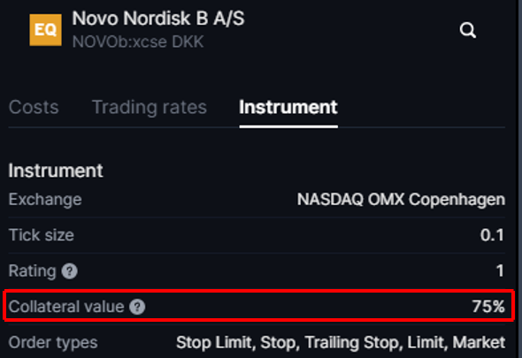Switch to the Trading rates tab

pos(150,108)
